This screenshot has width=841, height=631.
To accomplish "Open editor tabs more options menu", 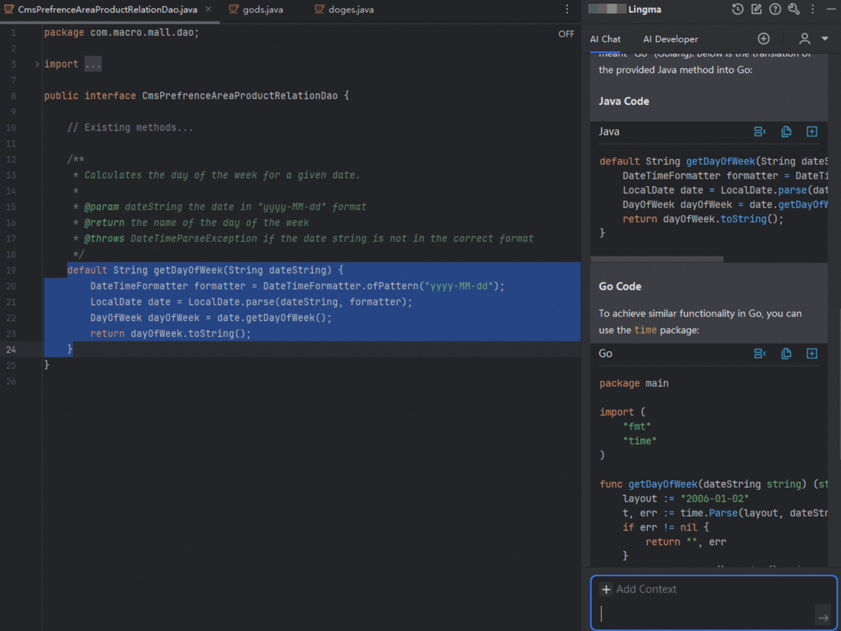I will (567, 9).
